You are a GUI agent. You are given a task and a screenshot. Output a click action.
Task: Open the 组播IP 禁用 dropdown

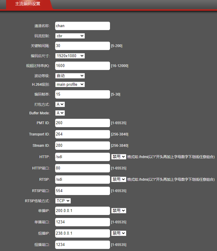[119, 233]
